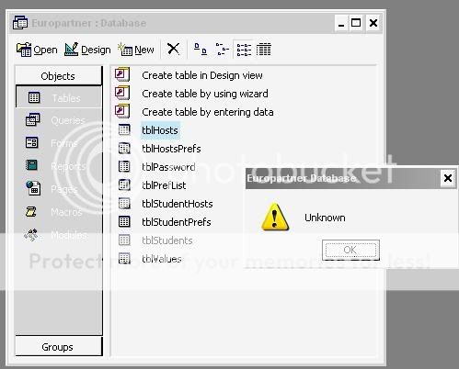The width and height of the screenshot is (459, 369).
Task: Click OK in the Unknown message dialog
Action: pos(350,250)
